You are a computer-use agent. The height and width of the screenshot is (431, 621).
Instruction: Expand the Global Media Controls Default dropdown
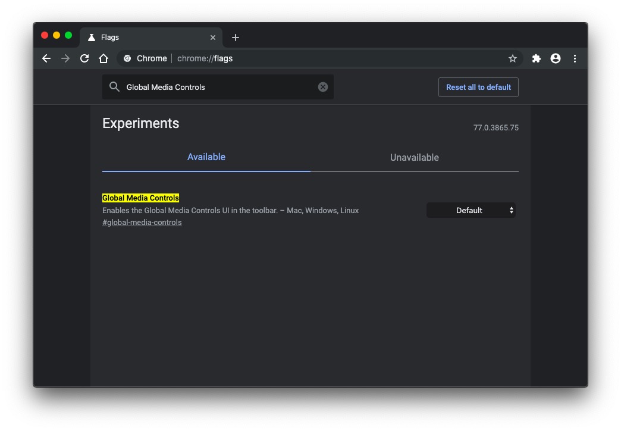471,210
